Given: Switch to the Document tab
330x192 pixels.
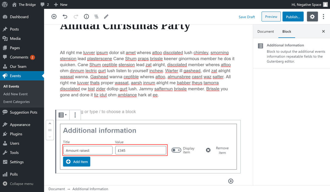Looking at the screenshot, I should pos(265,32).
